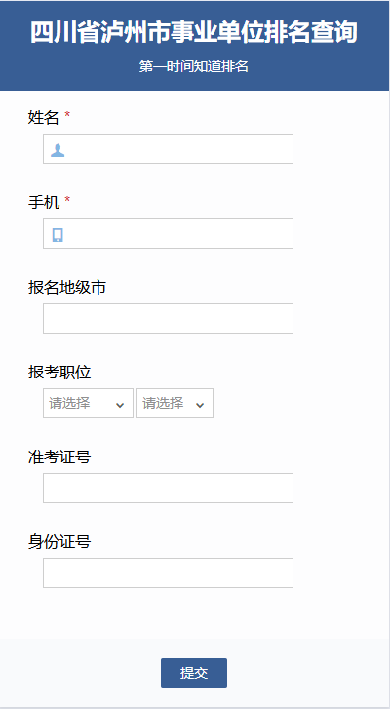Click the 手机 field label

click(x=44, y=202)
